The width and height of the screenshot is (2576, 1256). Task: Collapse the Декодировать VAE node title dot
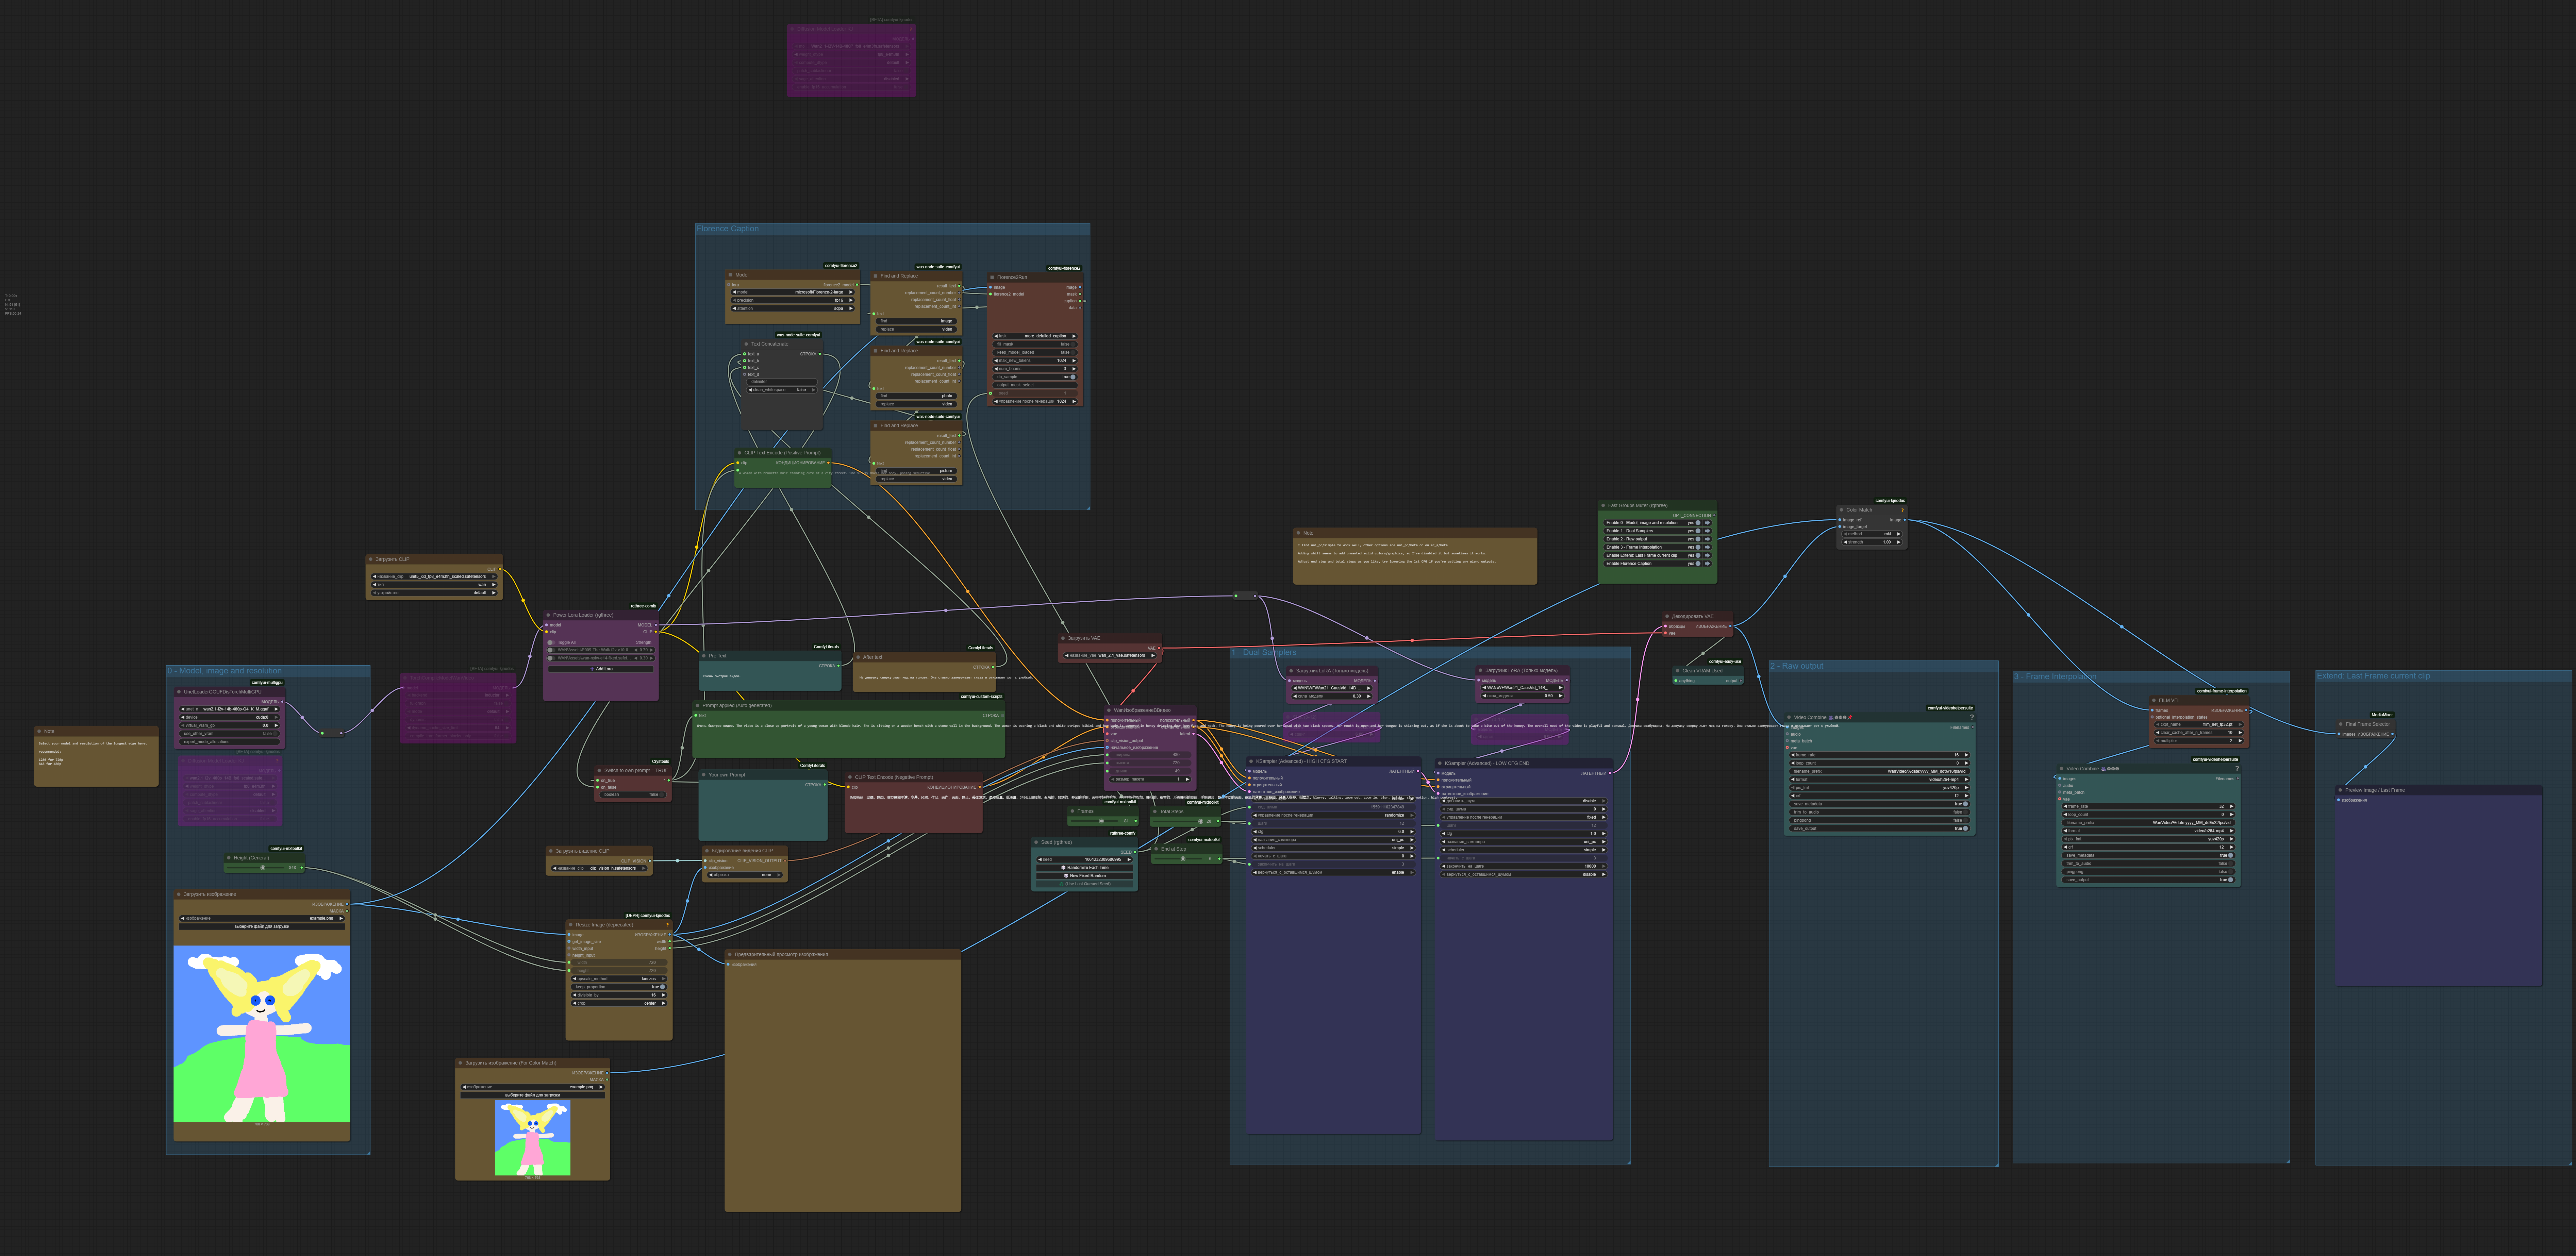pos(1667,616)
